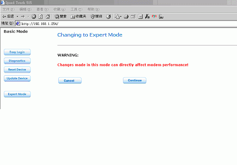The image size is (237, 165).
Task: Click the red 'eye' toolbar icon
Action: [x=154, y=16]
